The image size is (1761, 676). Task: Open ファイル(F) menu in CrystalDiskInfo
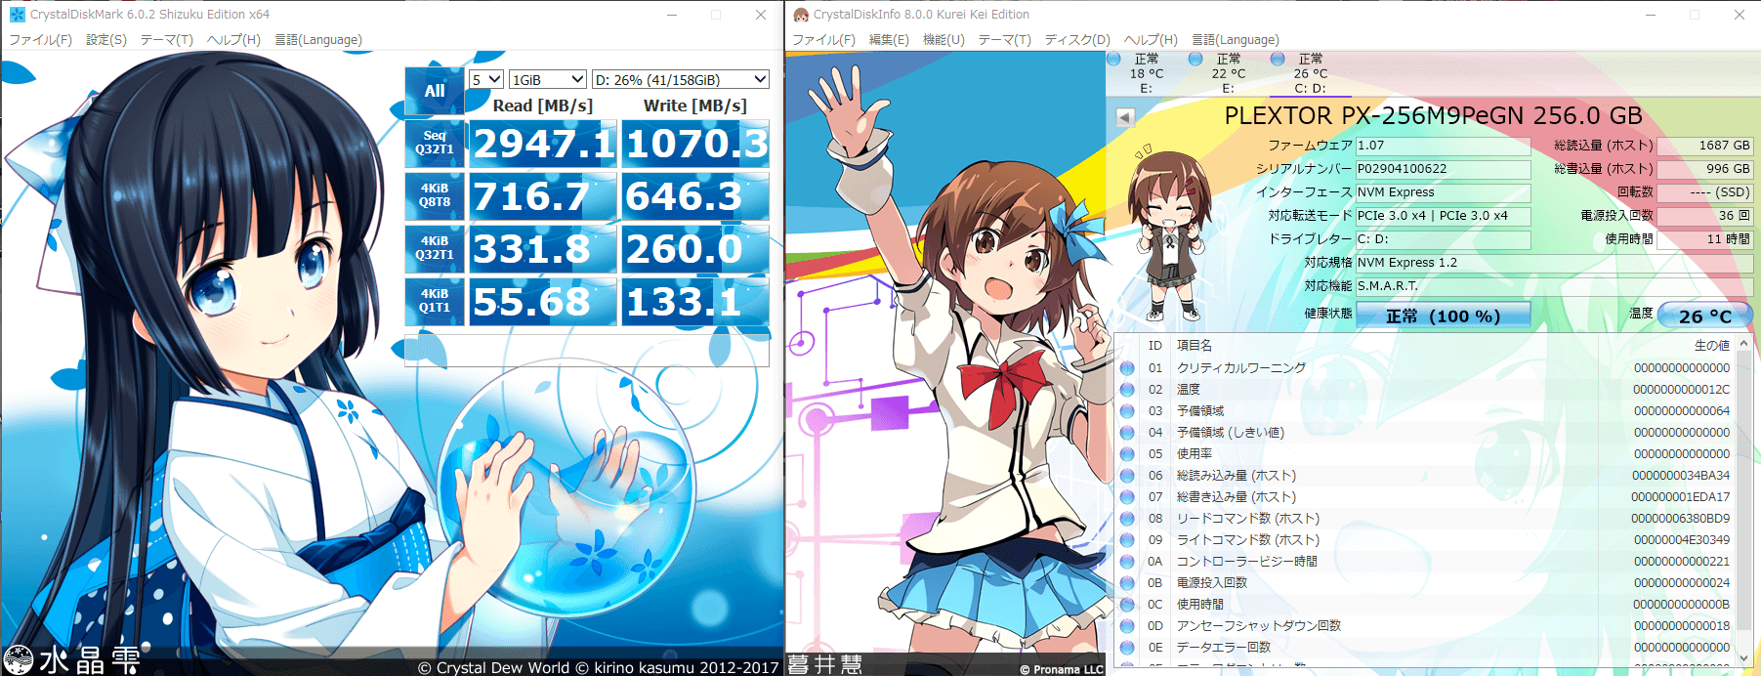824,40
